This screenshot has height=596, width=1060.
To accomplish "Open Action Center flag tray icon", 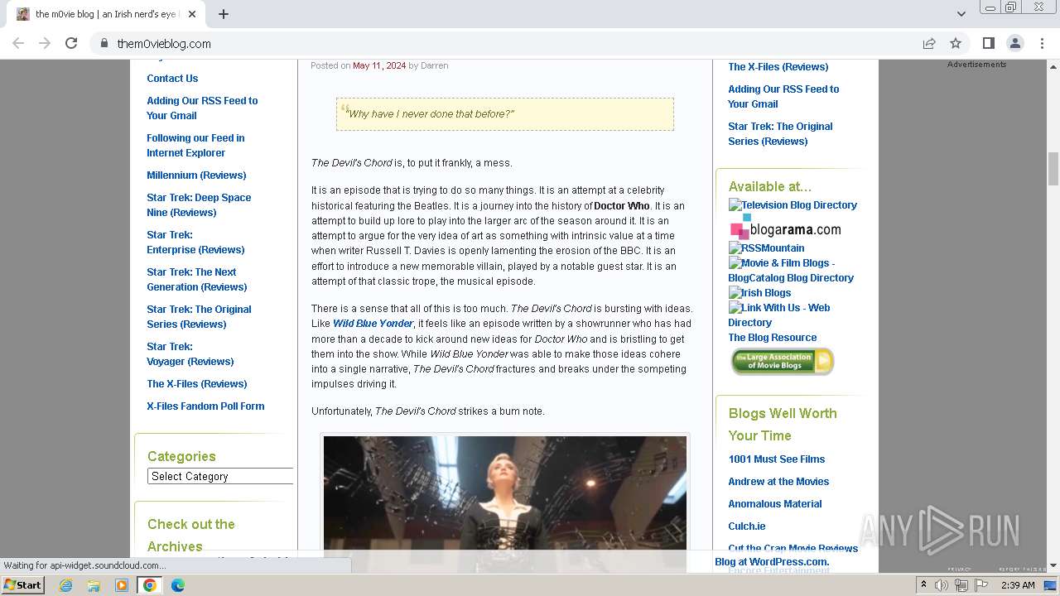I will tap(981, 585).
